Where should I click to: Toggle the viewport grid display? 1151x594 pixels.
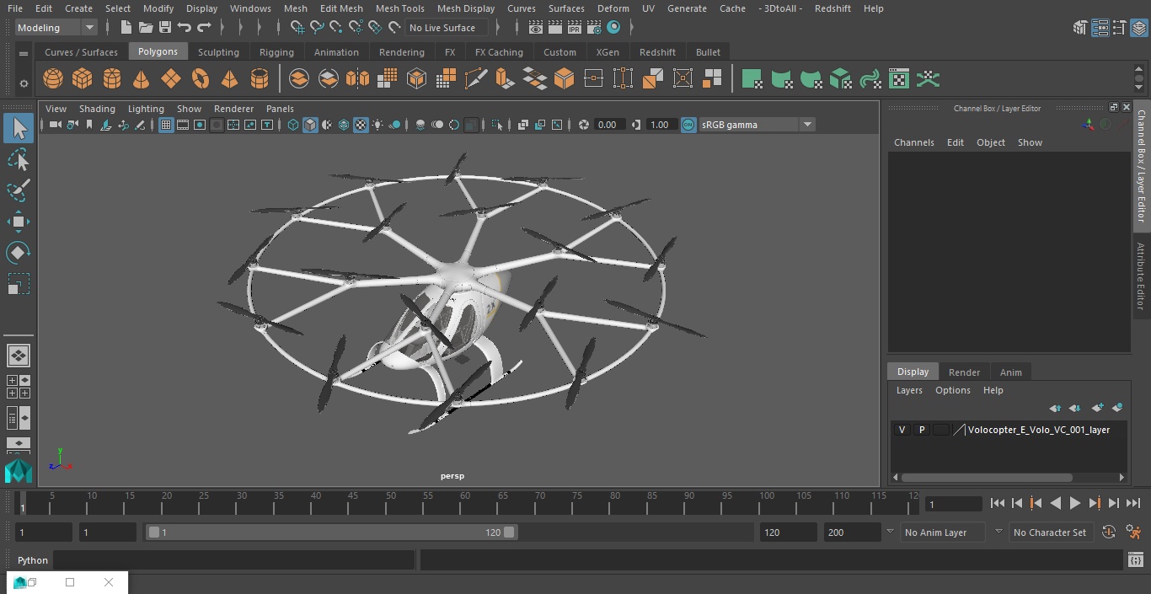pos(166,125)
